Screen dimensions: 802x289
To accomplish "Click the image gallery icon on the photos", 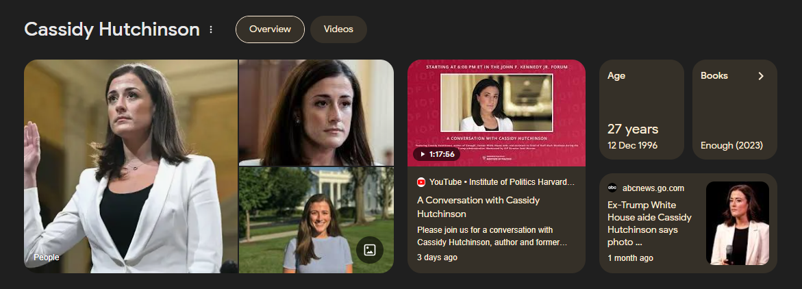I will coord(370,250).
